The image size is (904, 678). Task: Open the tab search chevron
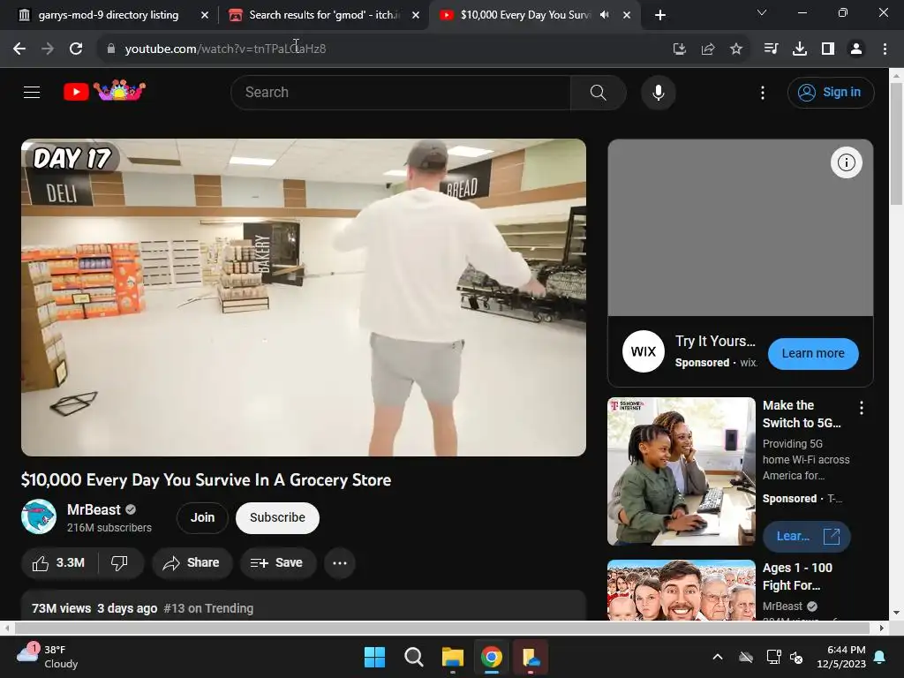(x=762, y=12)
